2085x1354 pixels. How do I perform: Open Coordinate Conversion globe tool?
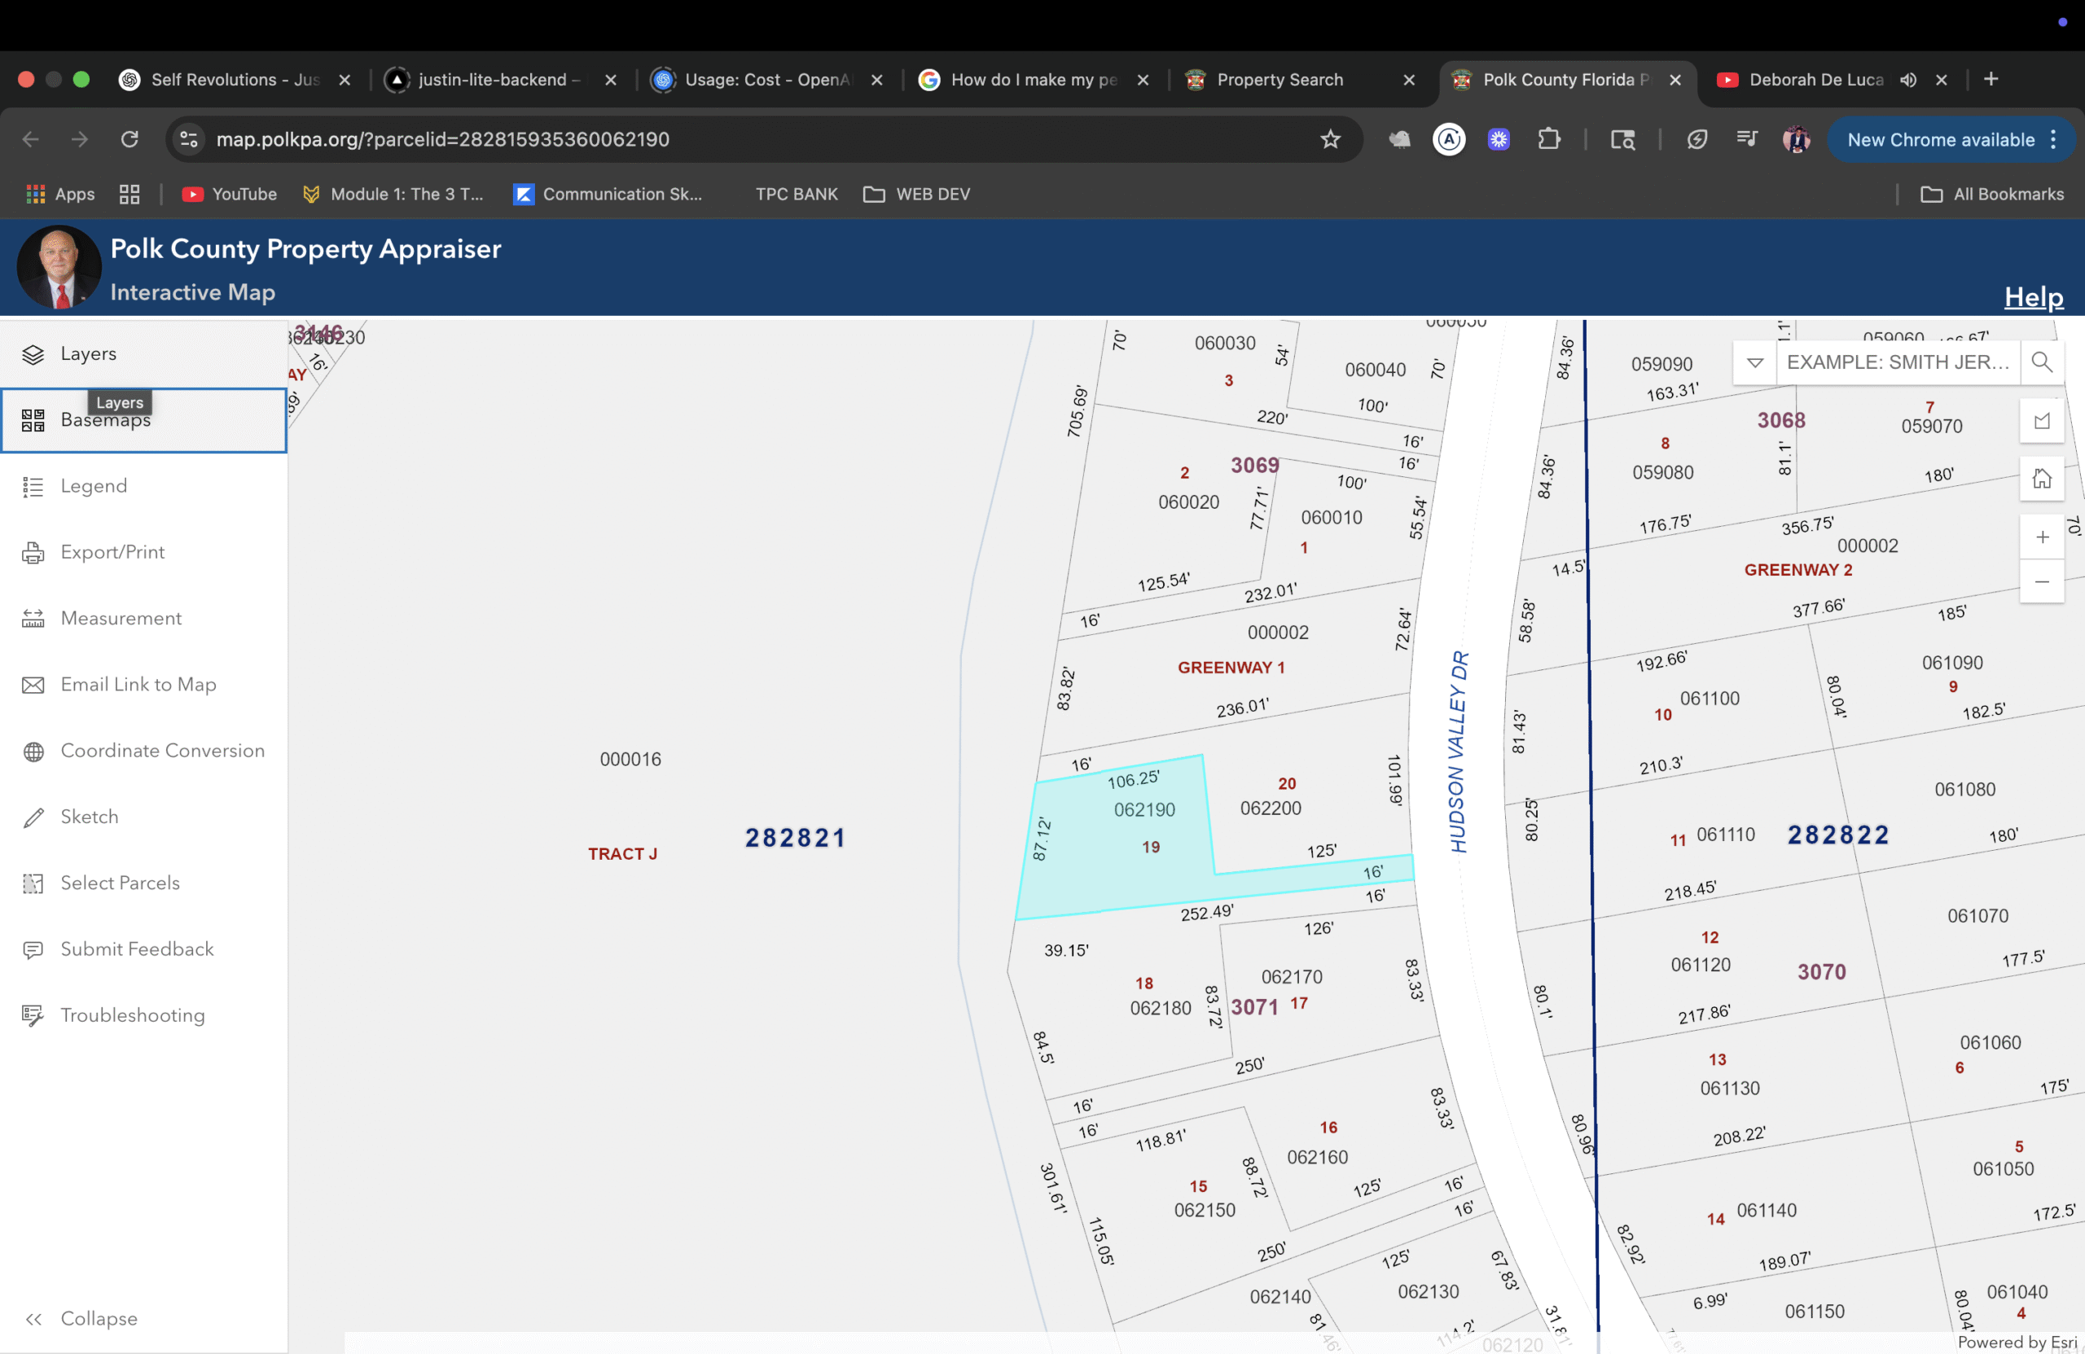[x=33, y=751]
